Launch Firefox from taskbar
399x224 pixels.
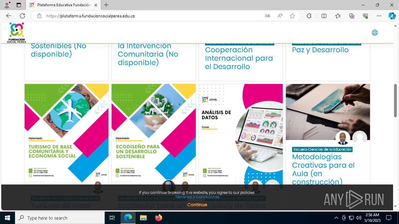tap(158, 218)
